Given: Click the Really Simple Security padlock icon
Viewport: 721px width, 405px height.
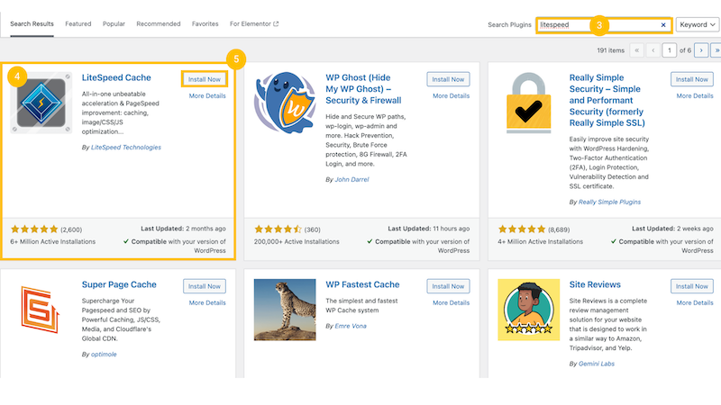Looking at the screenshot, I should tap(527, 105).
